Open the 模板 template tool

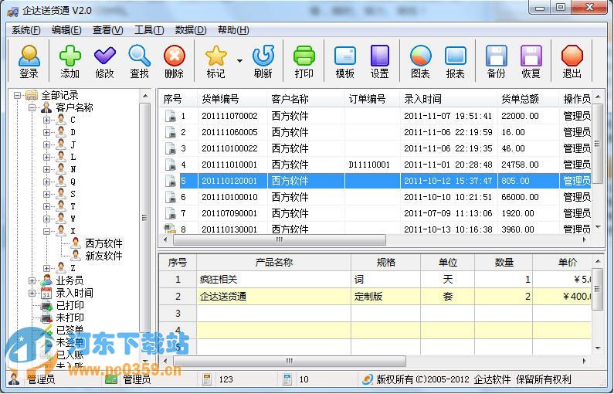(x=345, y=62)
